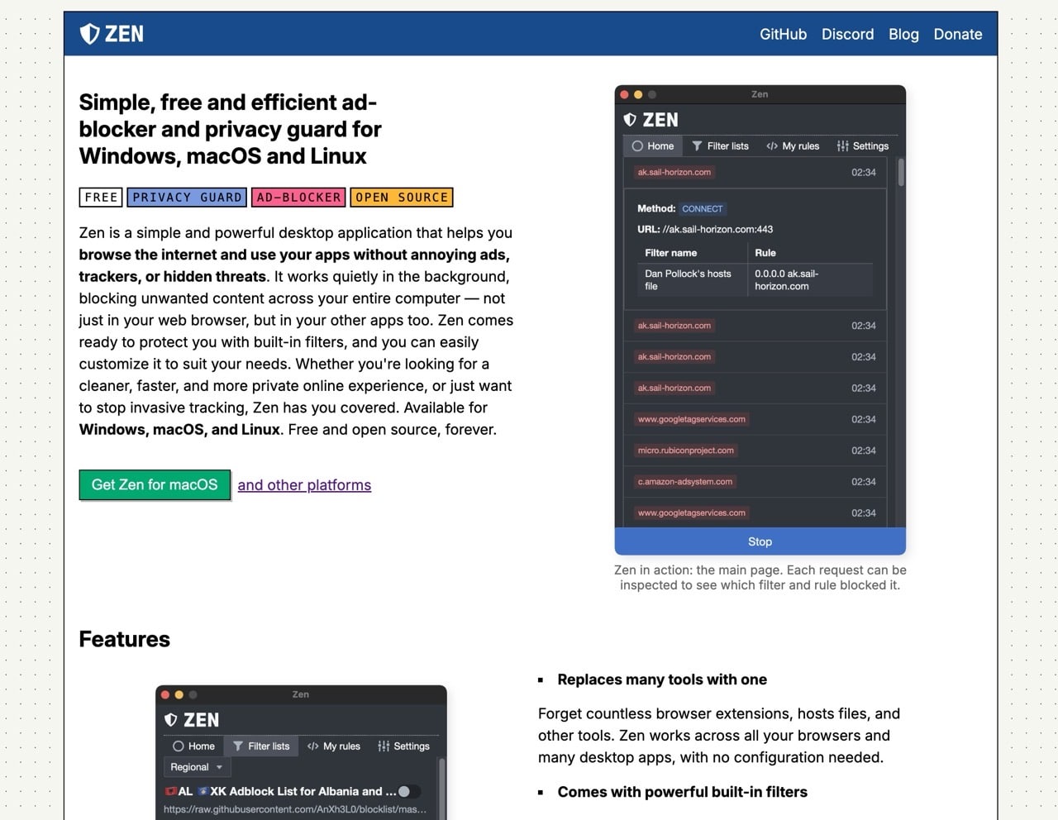This screenshot has height=820, width=1058.
Task: Toggle the Adblock List for Albania switch
Action: [x=408, y=791]
